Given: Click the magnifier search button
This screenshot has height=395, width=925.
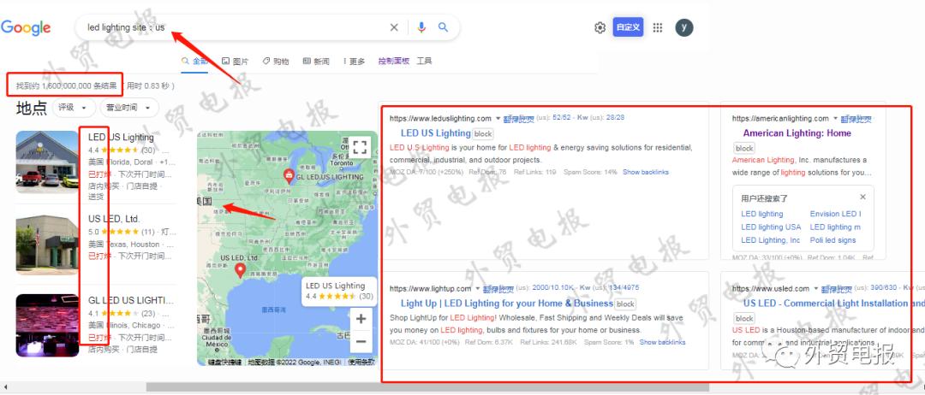Looking at the screenshot, I should (443, 27).
